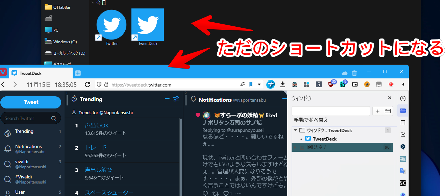Retweet the notification tweet
This screenshot has height=196, width=447.
pos(216,193)
